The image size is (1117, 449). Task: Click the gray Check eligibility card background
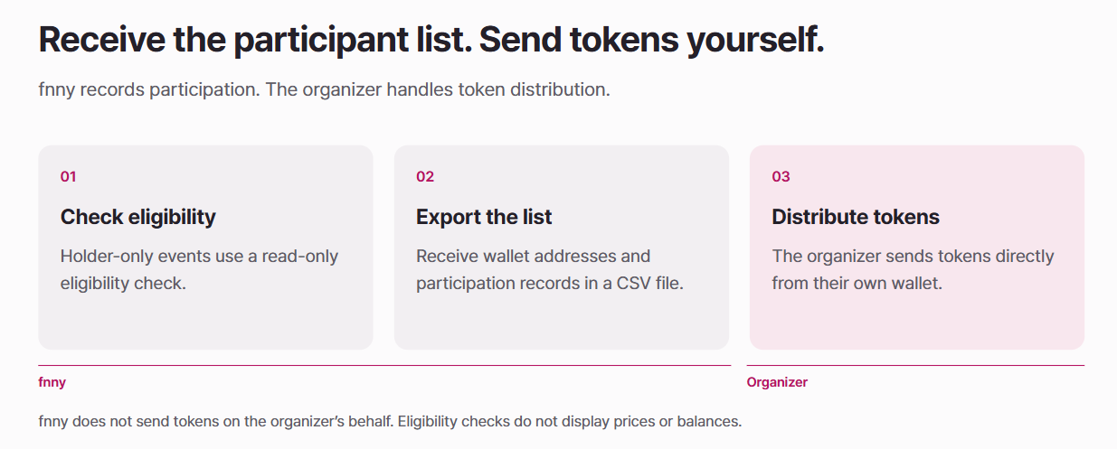coord(205,321)
